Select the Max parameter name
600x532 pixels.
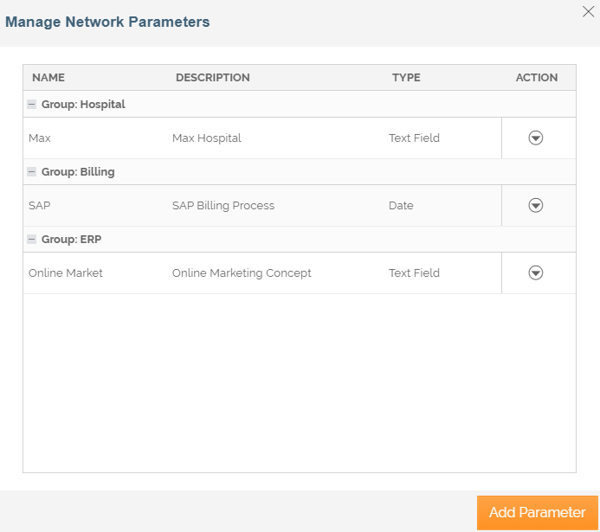pyautogui.click(x=40, y=138)
